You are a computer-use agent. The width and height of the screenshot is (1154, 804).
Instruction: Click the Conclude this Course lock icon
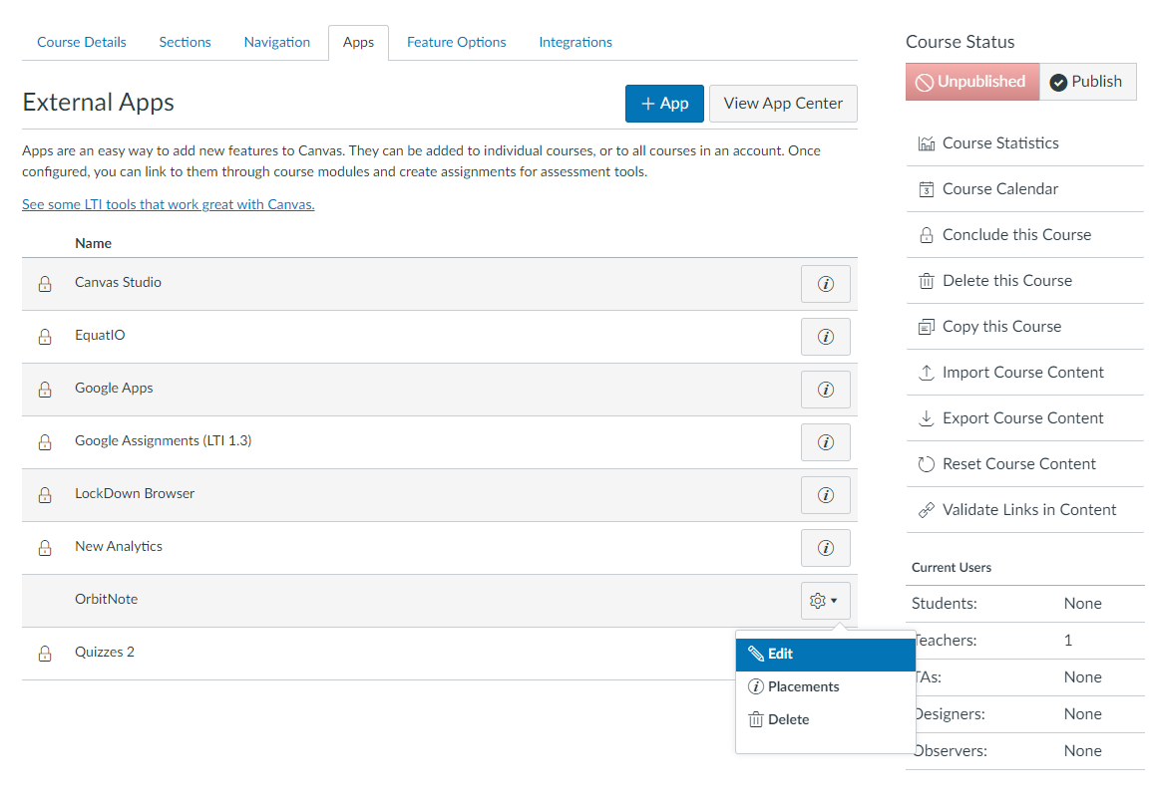coord(927,235)
